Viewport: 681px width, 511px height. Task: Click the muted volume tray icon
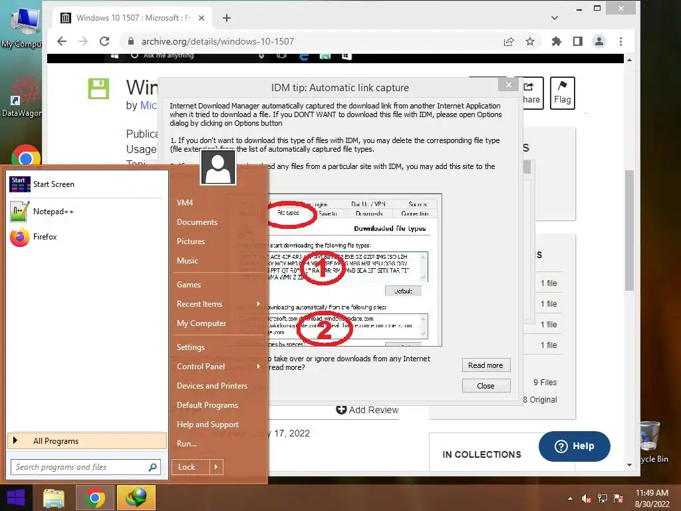(x=587, y=498)
